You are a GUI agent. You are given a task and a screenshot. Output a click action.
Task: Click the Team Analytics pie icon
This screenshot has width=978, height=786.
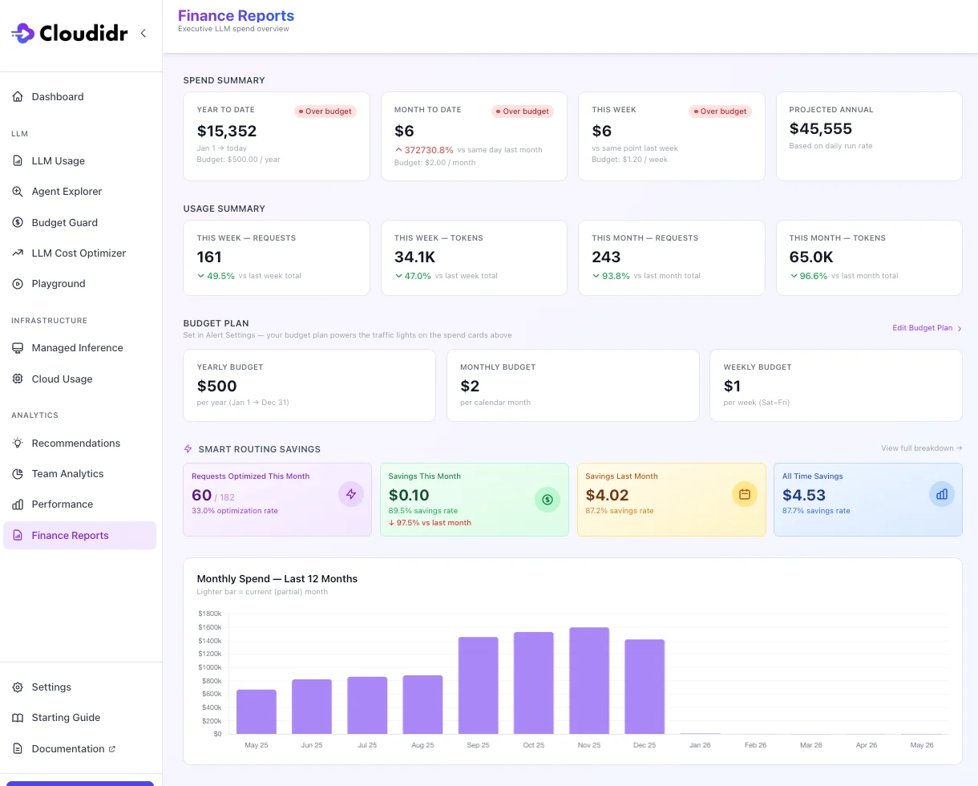pos(18,474)
